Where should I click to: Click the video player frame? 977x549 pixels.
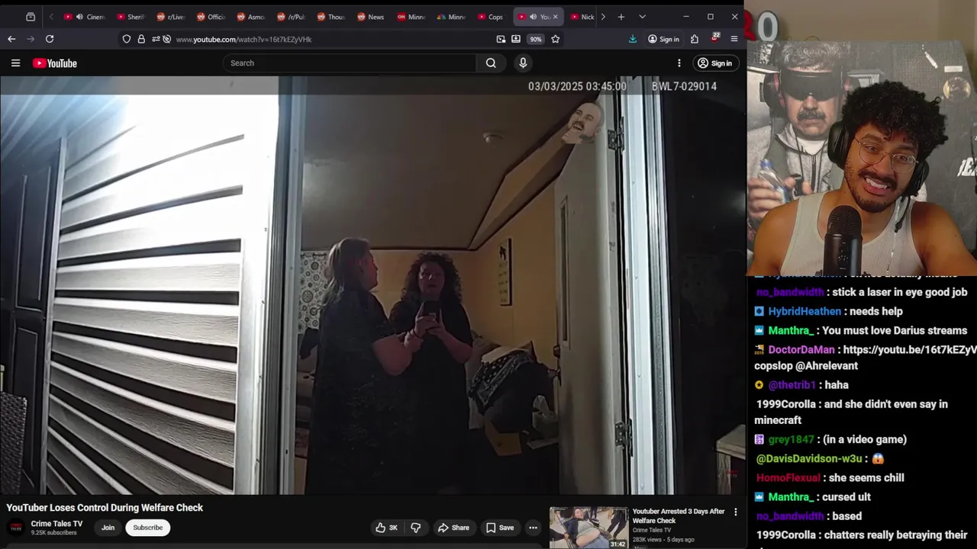tap(372, 285)
